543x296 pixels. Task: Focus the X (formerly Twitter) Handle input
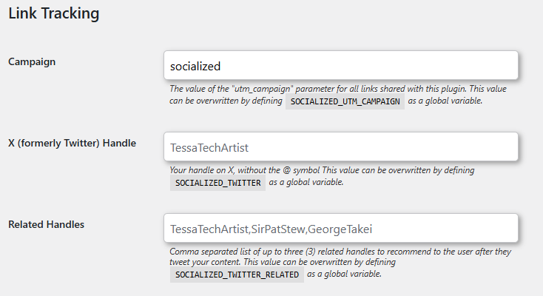[x=340, y=147]
